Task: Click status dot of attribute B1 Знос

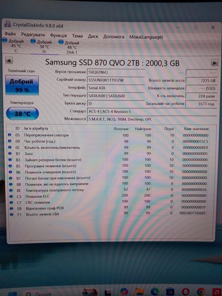Action: click(x=10, y=153)
